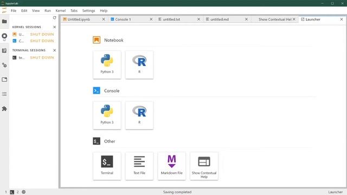The width and height of the screenshot is (347, 195).
Task: Close the Untitled.ipynb tab
Action: [104, 19]
